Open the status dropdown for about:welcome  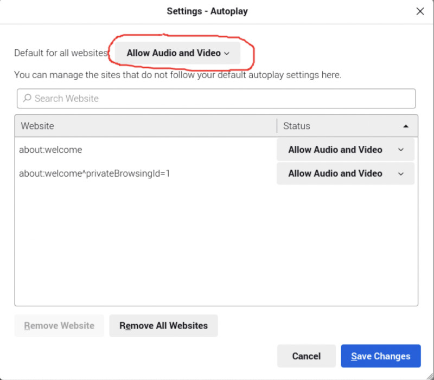pyautogui.click(x=345, y=150)
